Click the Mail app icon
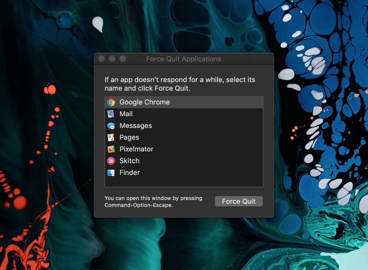Screen dimensions: 368x270 pos(111,114)
